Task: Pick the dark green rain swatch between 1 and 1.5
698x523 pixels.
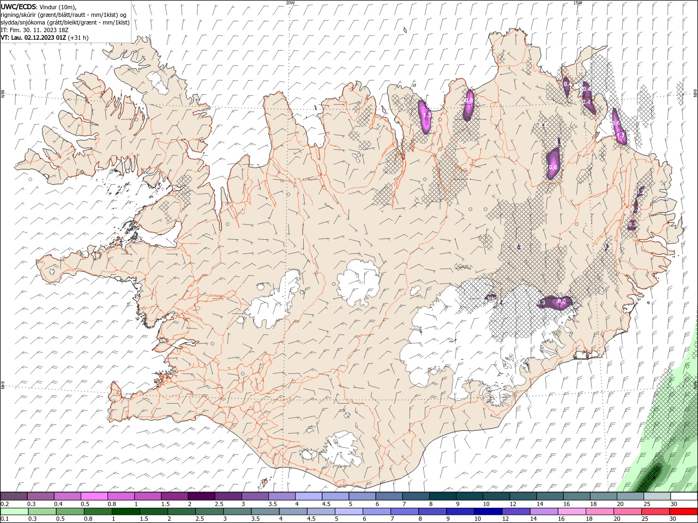Action: coord(125,512)
